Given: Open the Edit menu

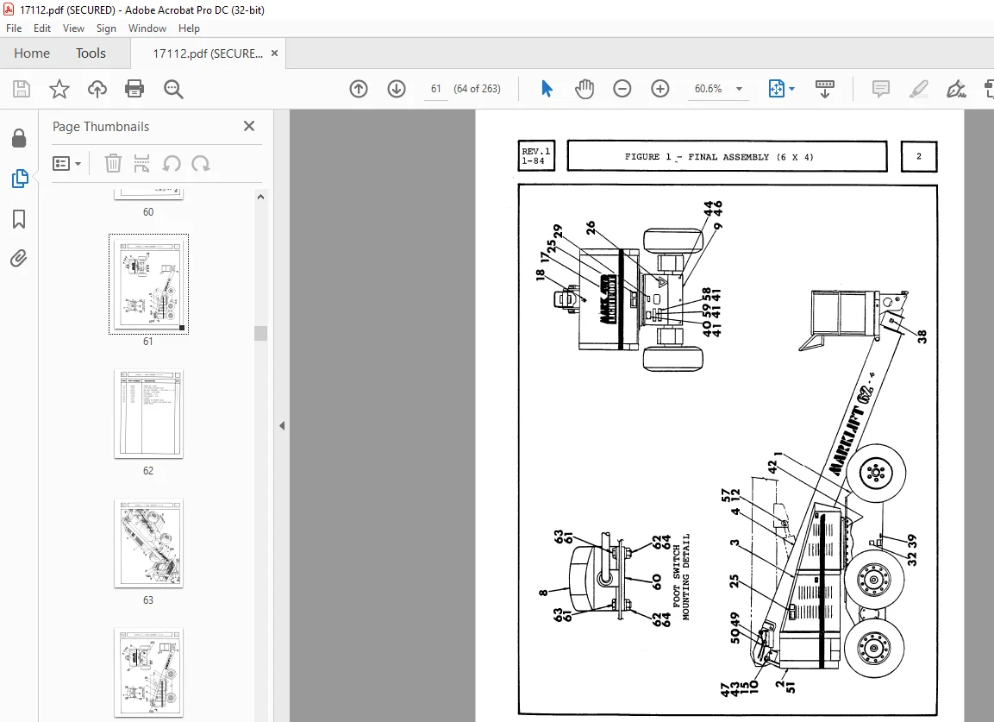Looking at the screenshot, I should [x=42, y=28].
